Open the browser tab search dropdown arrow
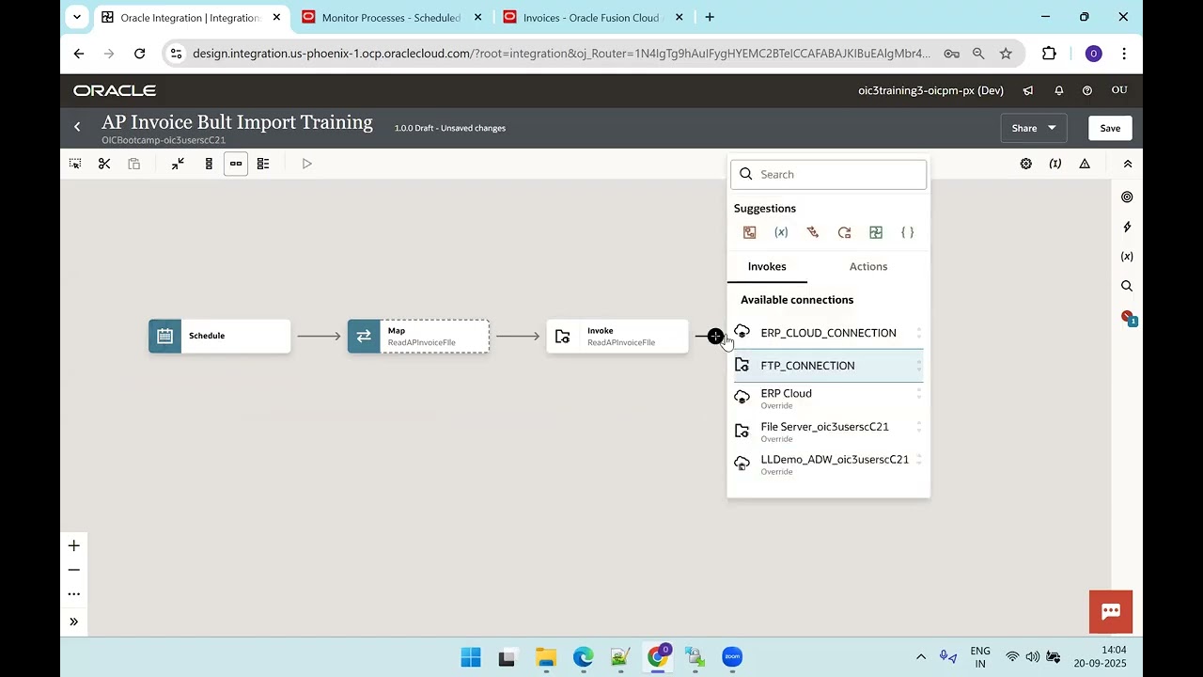 pos(77,17)
